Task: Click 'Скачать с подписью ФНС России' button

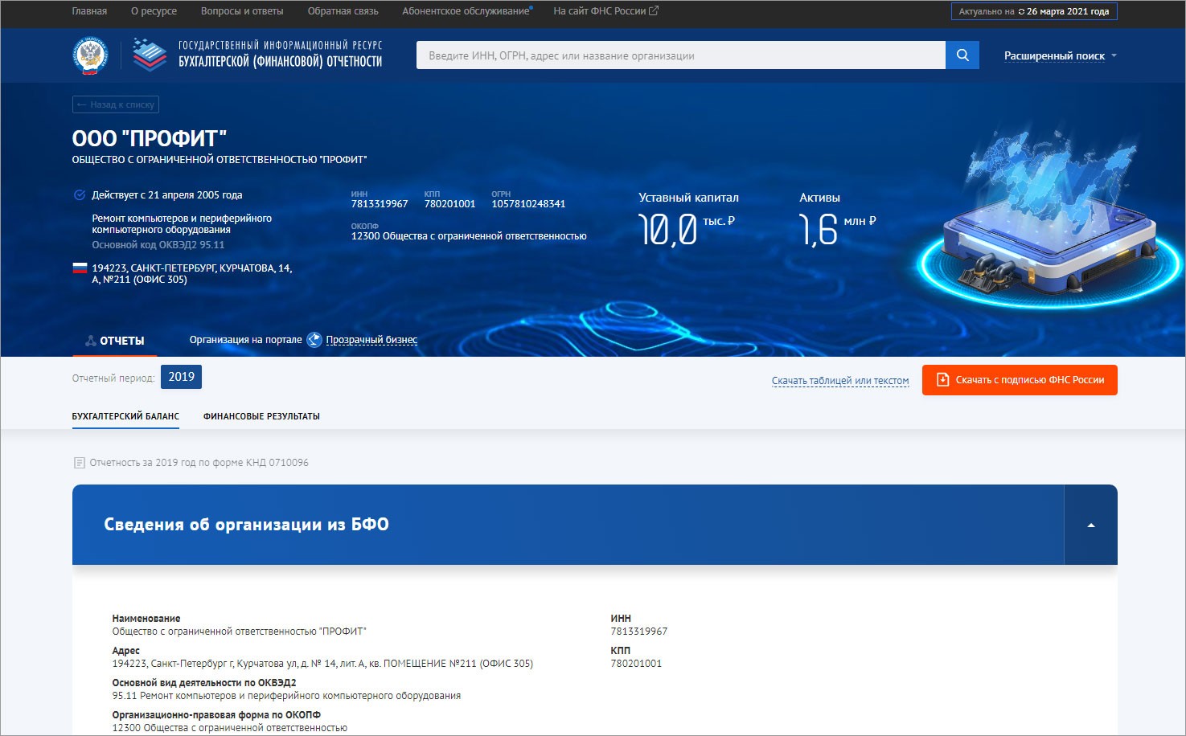Action: coord(1020,380)
